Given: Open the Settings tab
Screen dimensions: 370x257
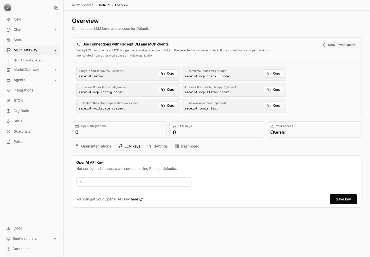Looking at the screenshot, I should pos(158,146).
